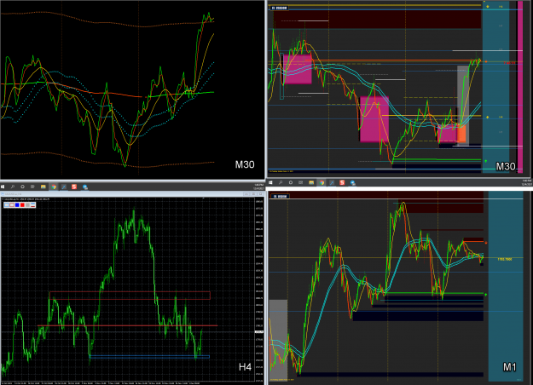The image size is (533, 385).
Task: Select red-outlined button in H4 chart toolbar
Action: (x=12, y=204)
